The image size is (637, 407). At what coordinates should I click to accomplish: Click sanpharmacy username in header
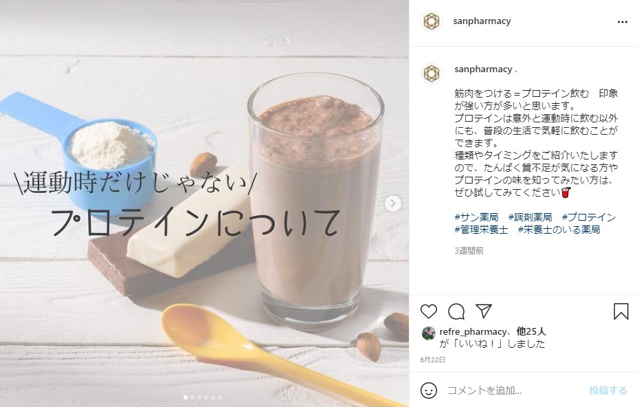point(482,21)
